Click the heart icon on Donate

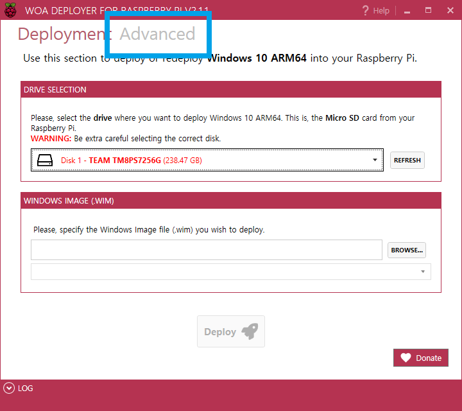tap(406, 358)
